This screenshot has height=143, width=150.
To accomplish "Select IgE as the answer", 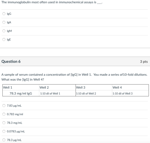I will (4, 39).
